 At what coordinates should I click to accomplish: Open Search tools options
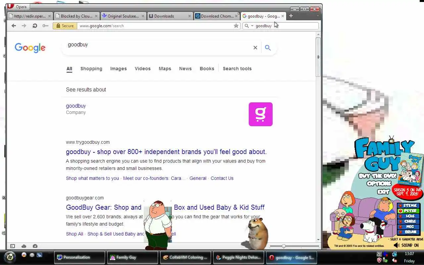237,69
